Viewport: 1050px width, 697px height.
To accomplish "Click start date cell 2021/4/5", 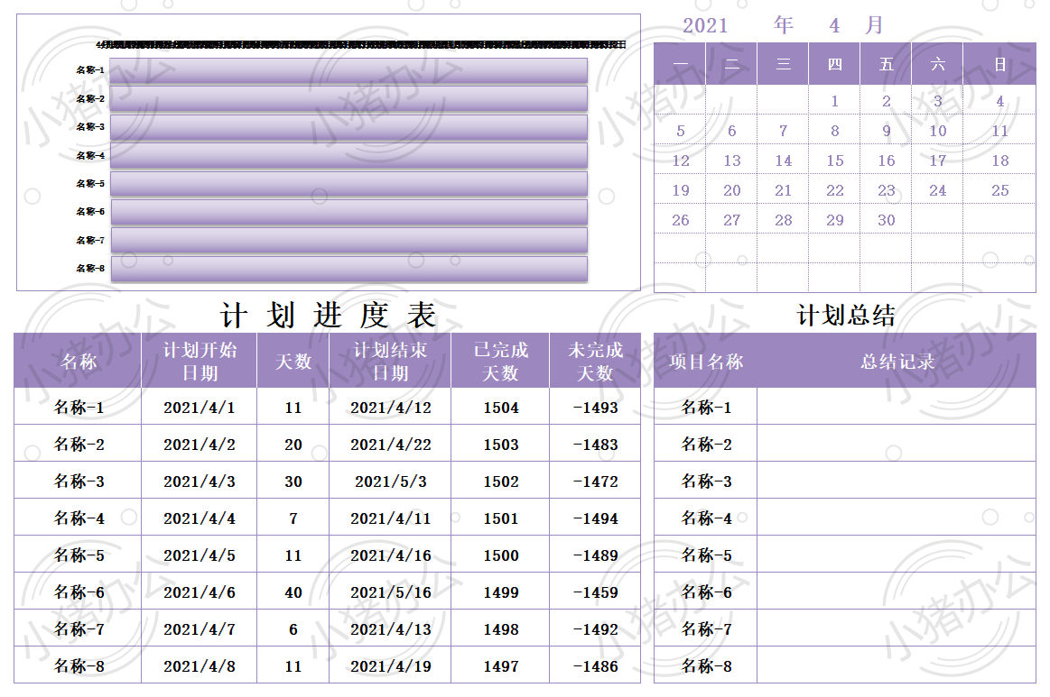I will [x=200, y=555].
